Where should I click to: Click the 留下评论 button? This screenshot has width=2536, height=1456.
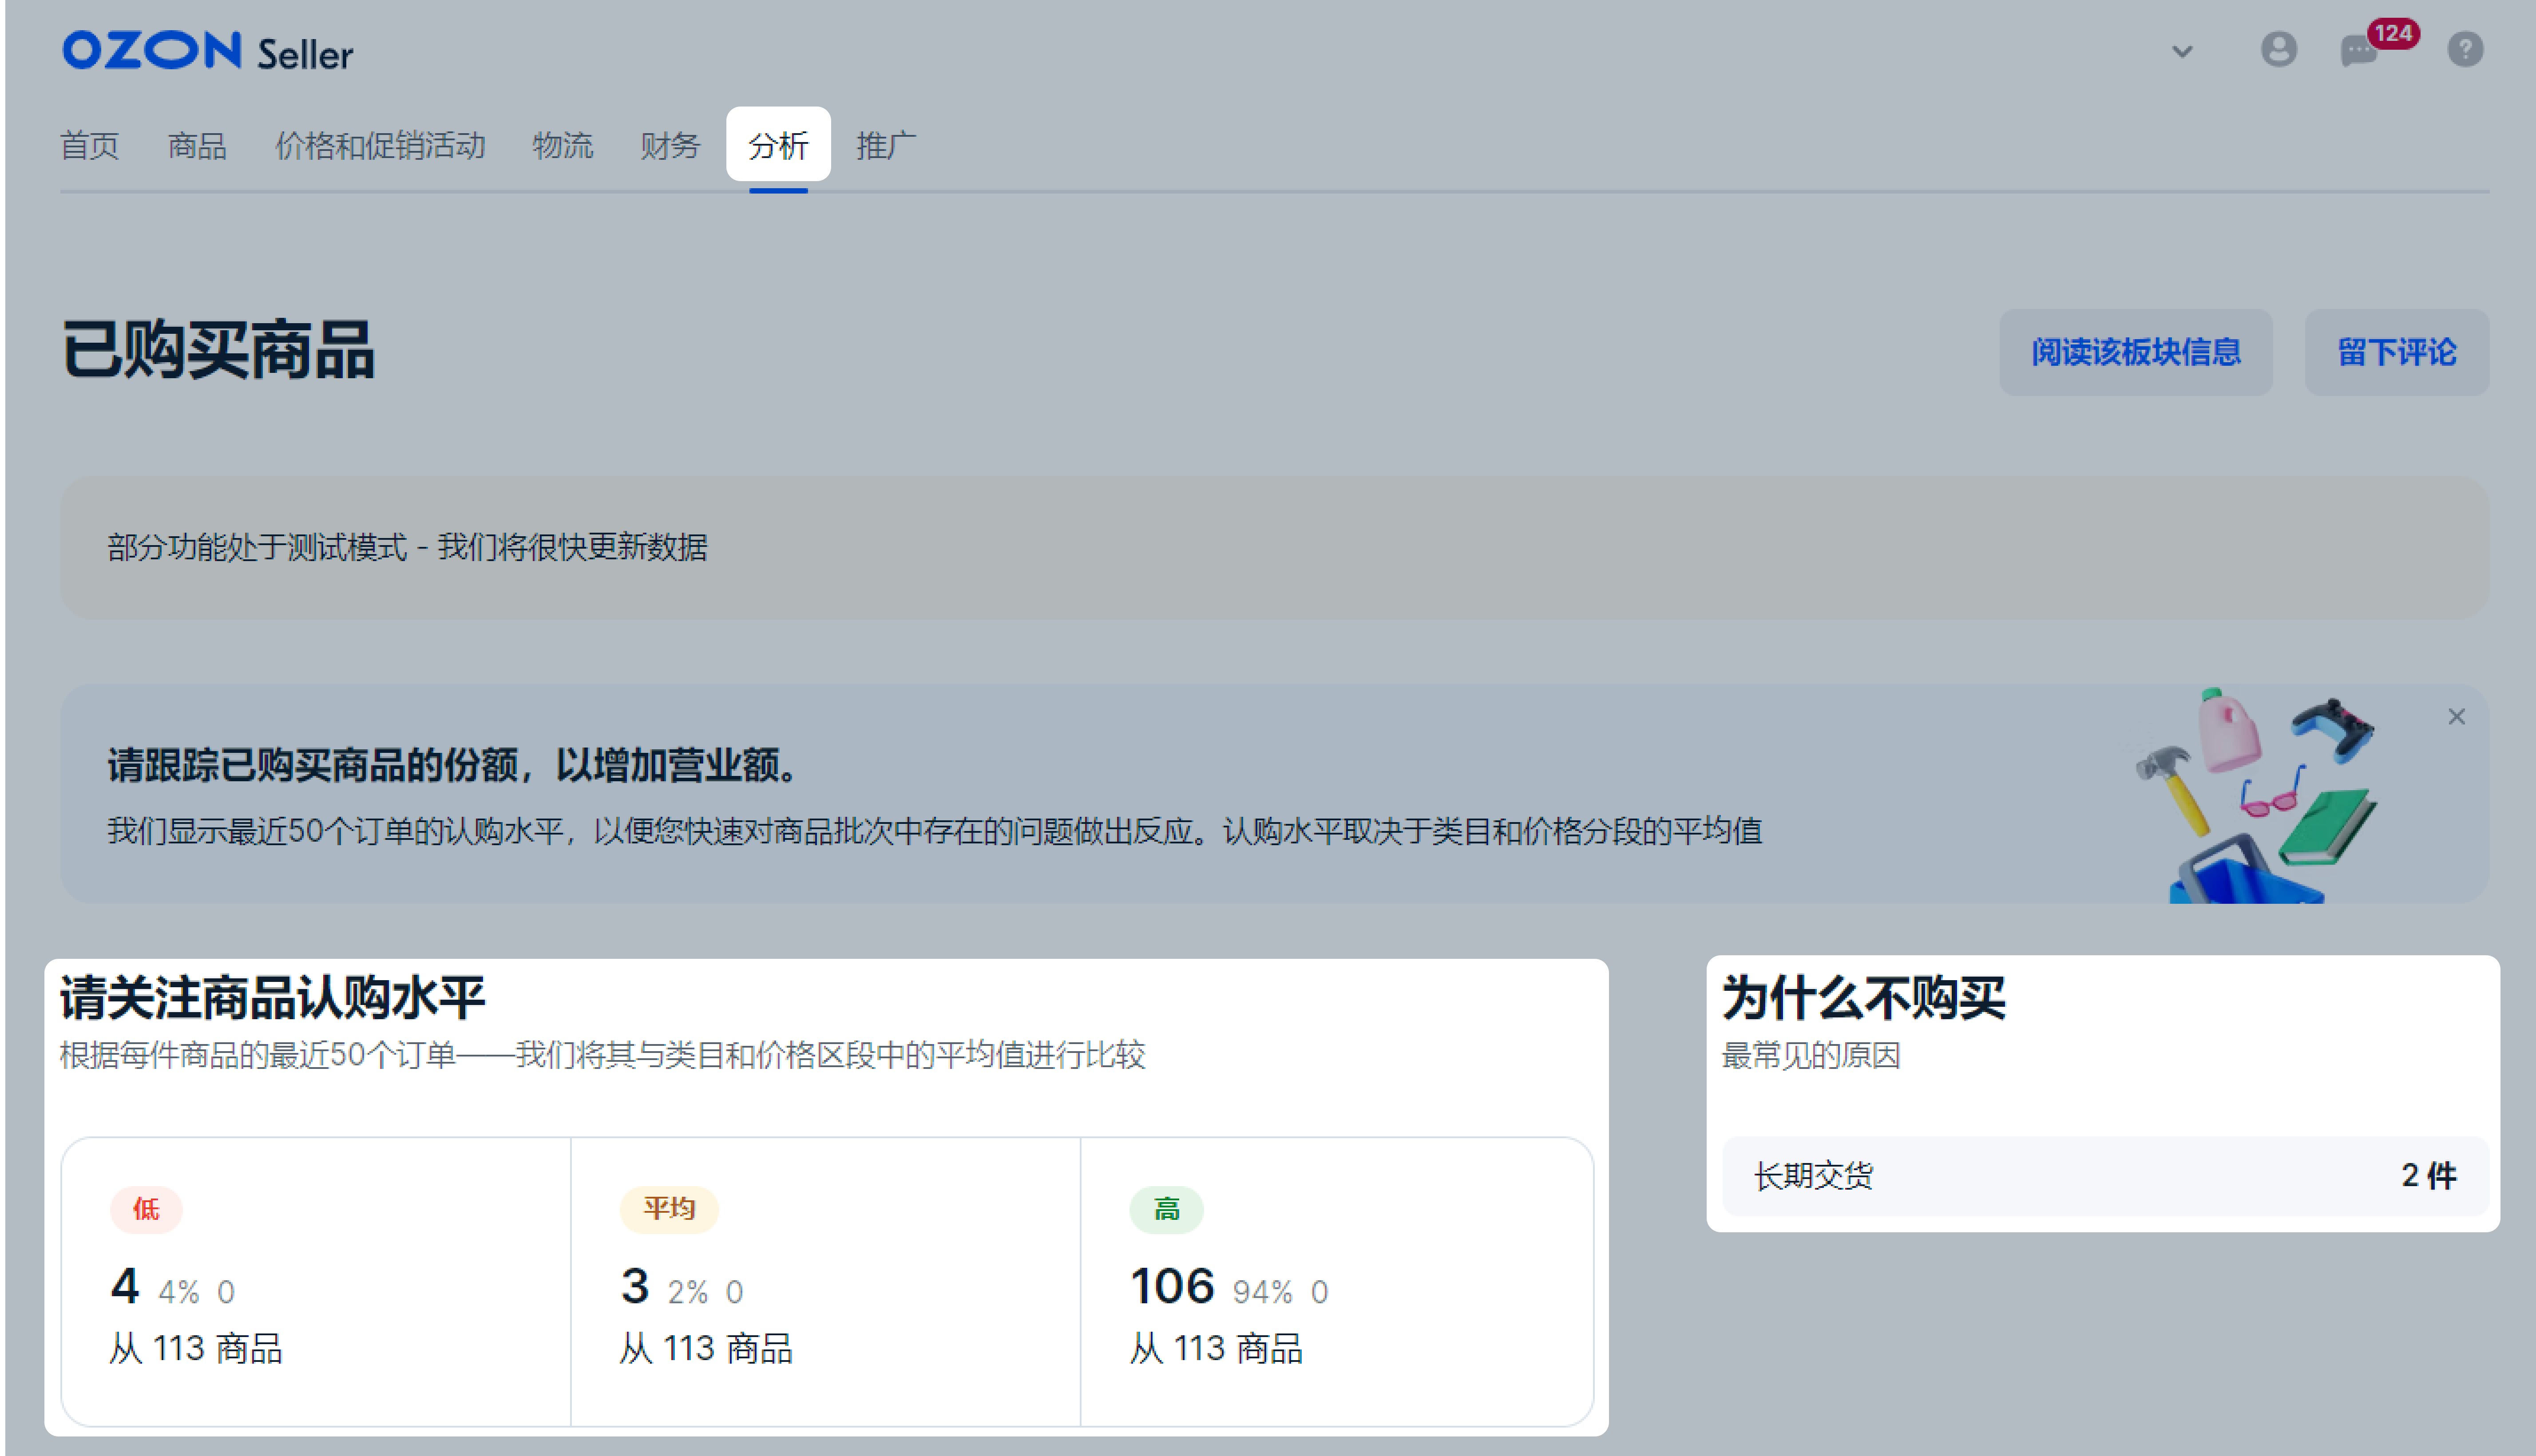point(2396,352)
